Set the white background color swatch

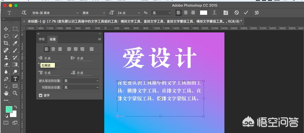(14, 114)
